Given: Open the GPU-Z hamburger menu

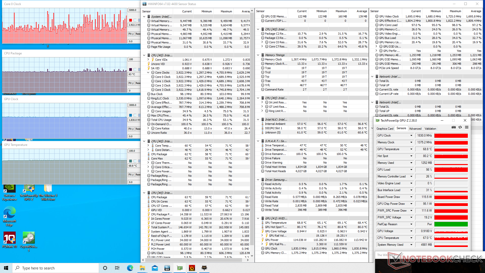Looking at the screenshot, I should point(467,127).
